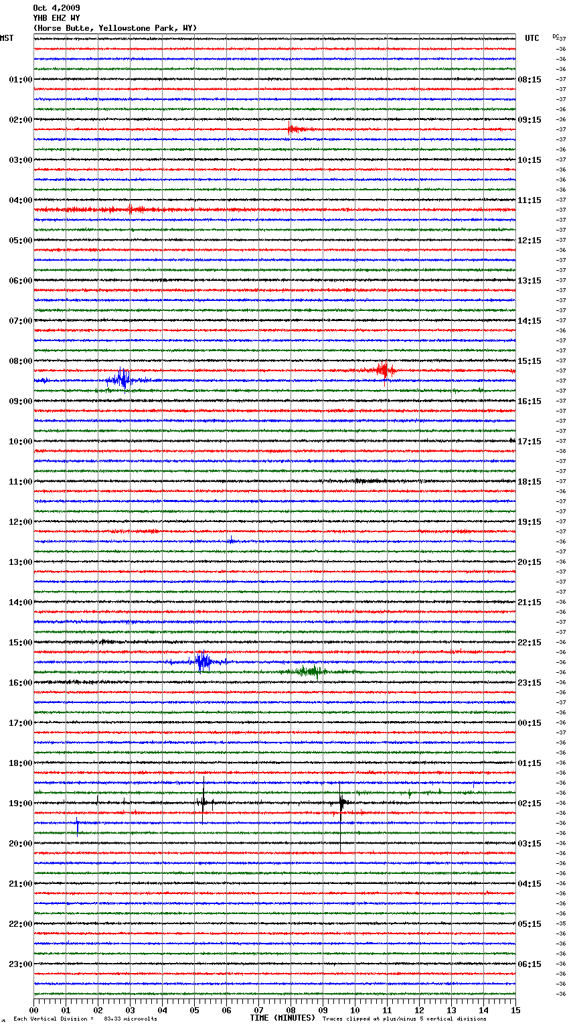Image resolution: width=569 pixels, height=1028 pixels.
Task: Click the '22:15' UTC time label
Action: pyautogui.click(x=530, y=643)
